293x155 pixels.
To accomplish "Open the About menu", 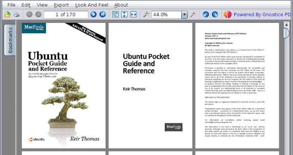I will point(121,5).
